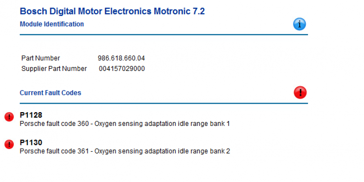Screen dimensions: 364x182
Task: Select the part number value 986.618.660.04
Action: (x=122, y=58)
